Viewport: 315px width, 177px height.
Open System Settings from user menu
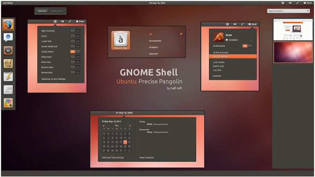pyautogui.click(x=233, y=56)
